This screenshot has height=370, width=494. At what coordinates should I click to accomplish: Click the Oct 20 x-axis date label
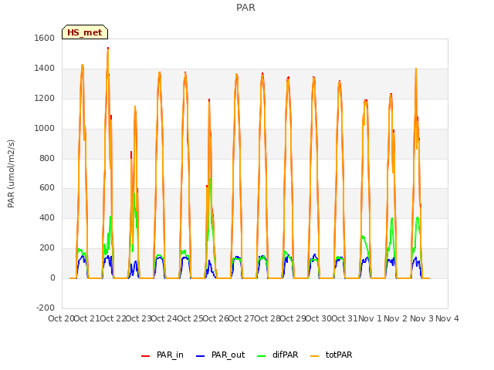(61, 318)
